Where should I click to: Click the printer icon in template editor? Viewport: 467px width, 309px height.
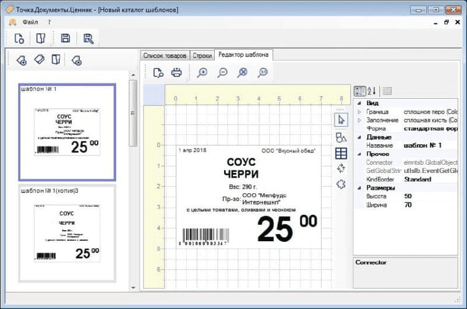(x=176, y=72)
